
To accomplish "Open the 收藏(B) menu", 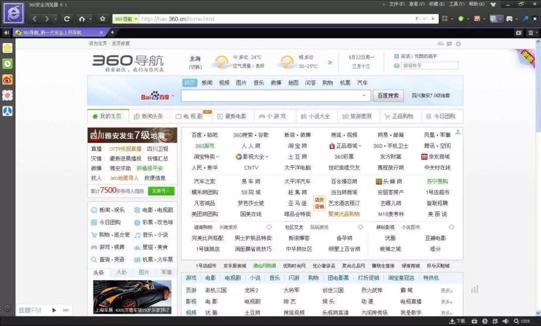I will 437,4.
